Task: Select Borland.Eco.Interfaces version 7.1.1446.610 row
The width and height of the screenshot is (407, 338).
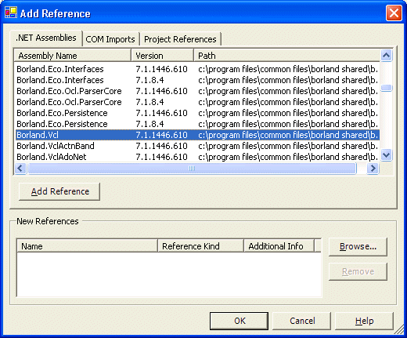Action: point(197,69)
